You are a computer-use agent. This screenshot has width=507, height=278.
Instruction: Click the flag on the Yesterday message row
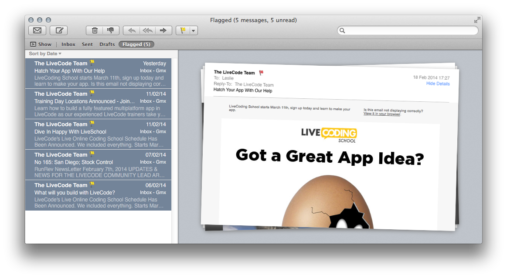[x=92, y=62]
